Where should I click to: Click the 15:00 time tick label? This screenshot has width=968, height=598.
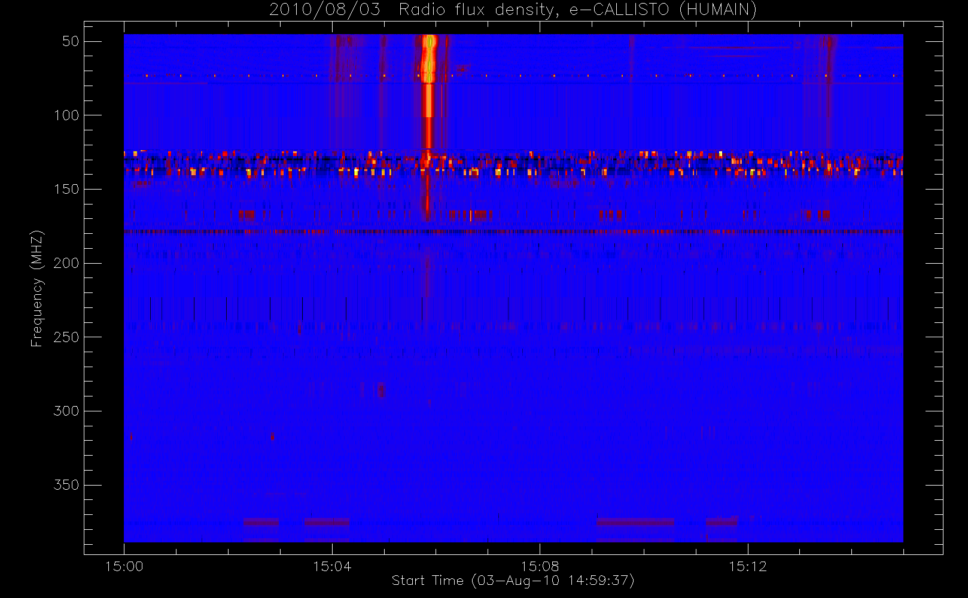[x=124, y=566]
